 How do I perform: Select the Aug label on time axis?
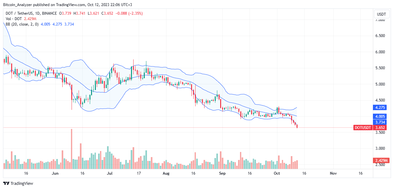166,173
